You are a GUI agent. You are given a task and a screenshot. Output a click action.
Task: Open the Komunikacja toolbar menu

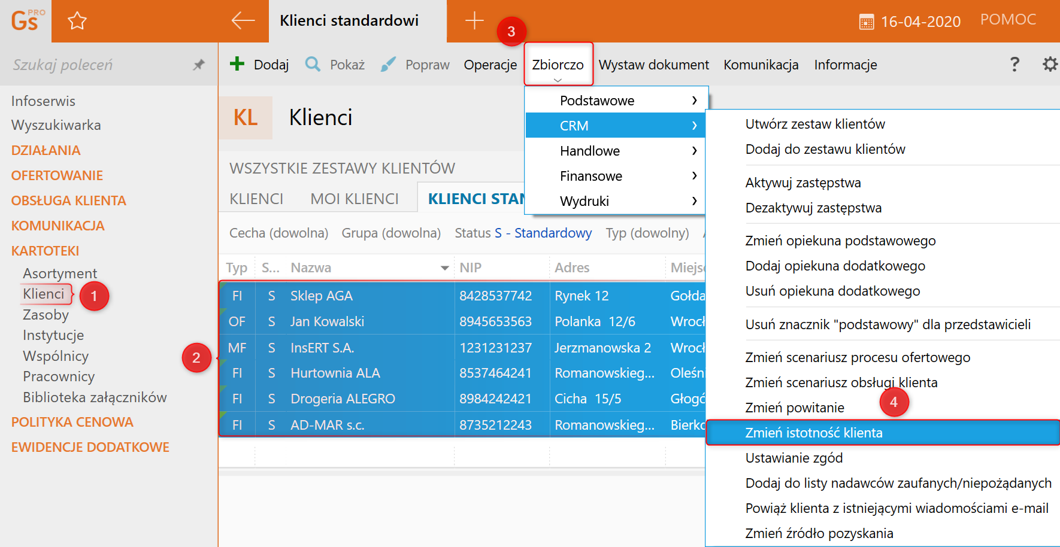tap(761, 65)
